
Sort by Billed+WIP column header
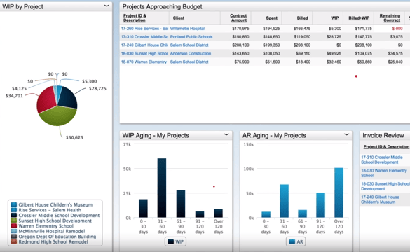(359, 18)
